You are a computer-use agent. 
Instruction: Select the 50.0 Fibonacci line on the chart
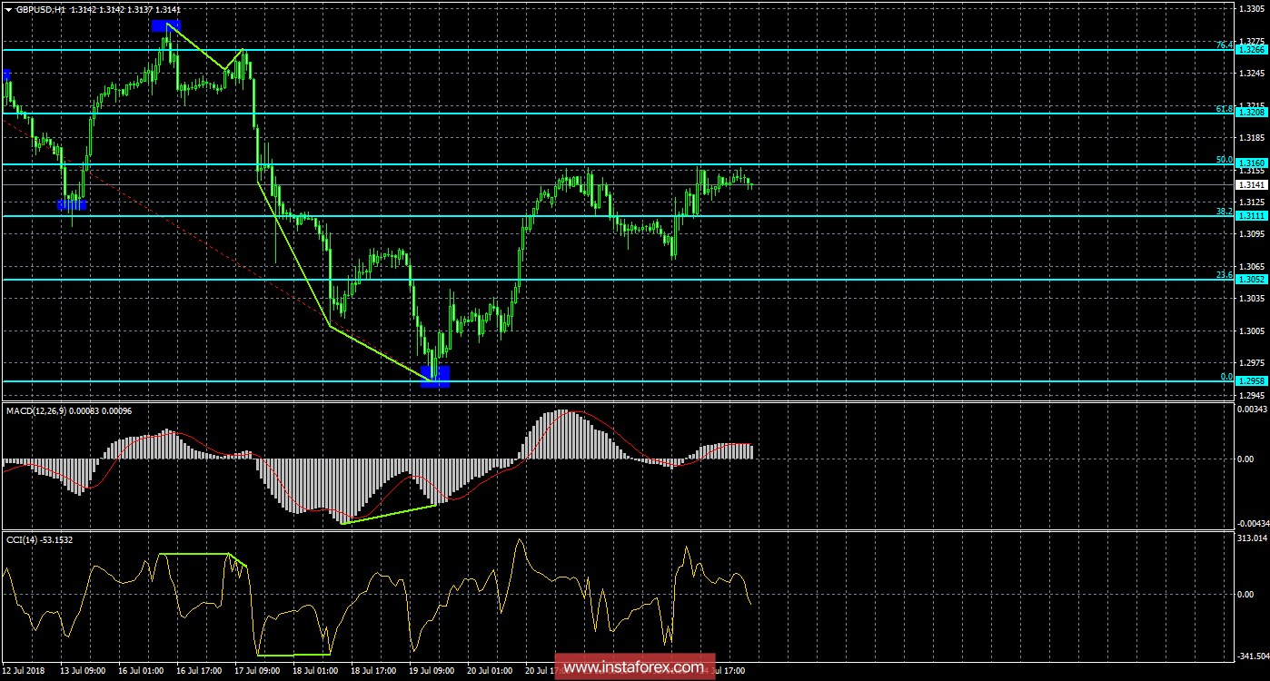636,162
